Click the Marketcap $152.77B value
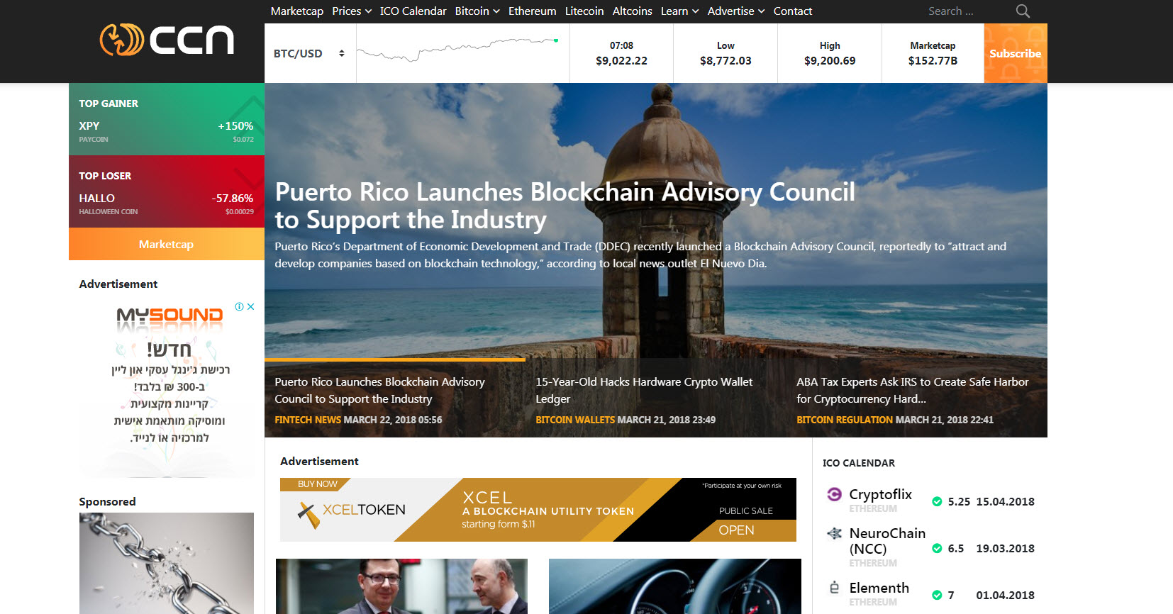The image size is (1173, 614). [x=933, y=61]
